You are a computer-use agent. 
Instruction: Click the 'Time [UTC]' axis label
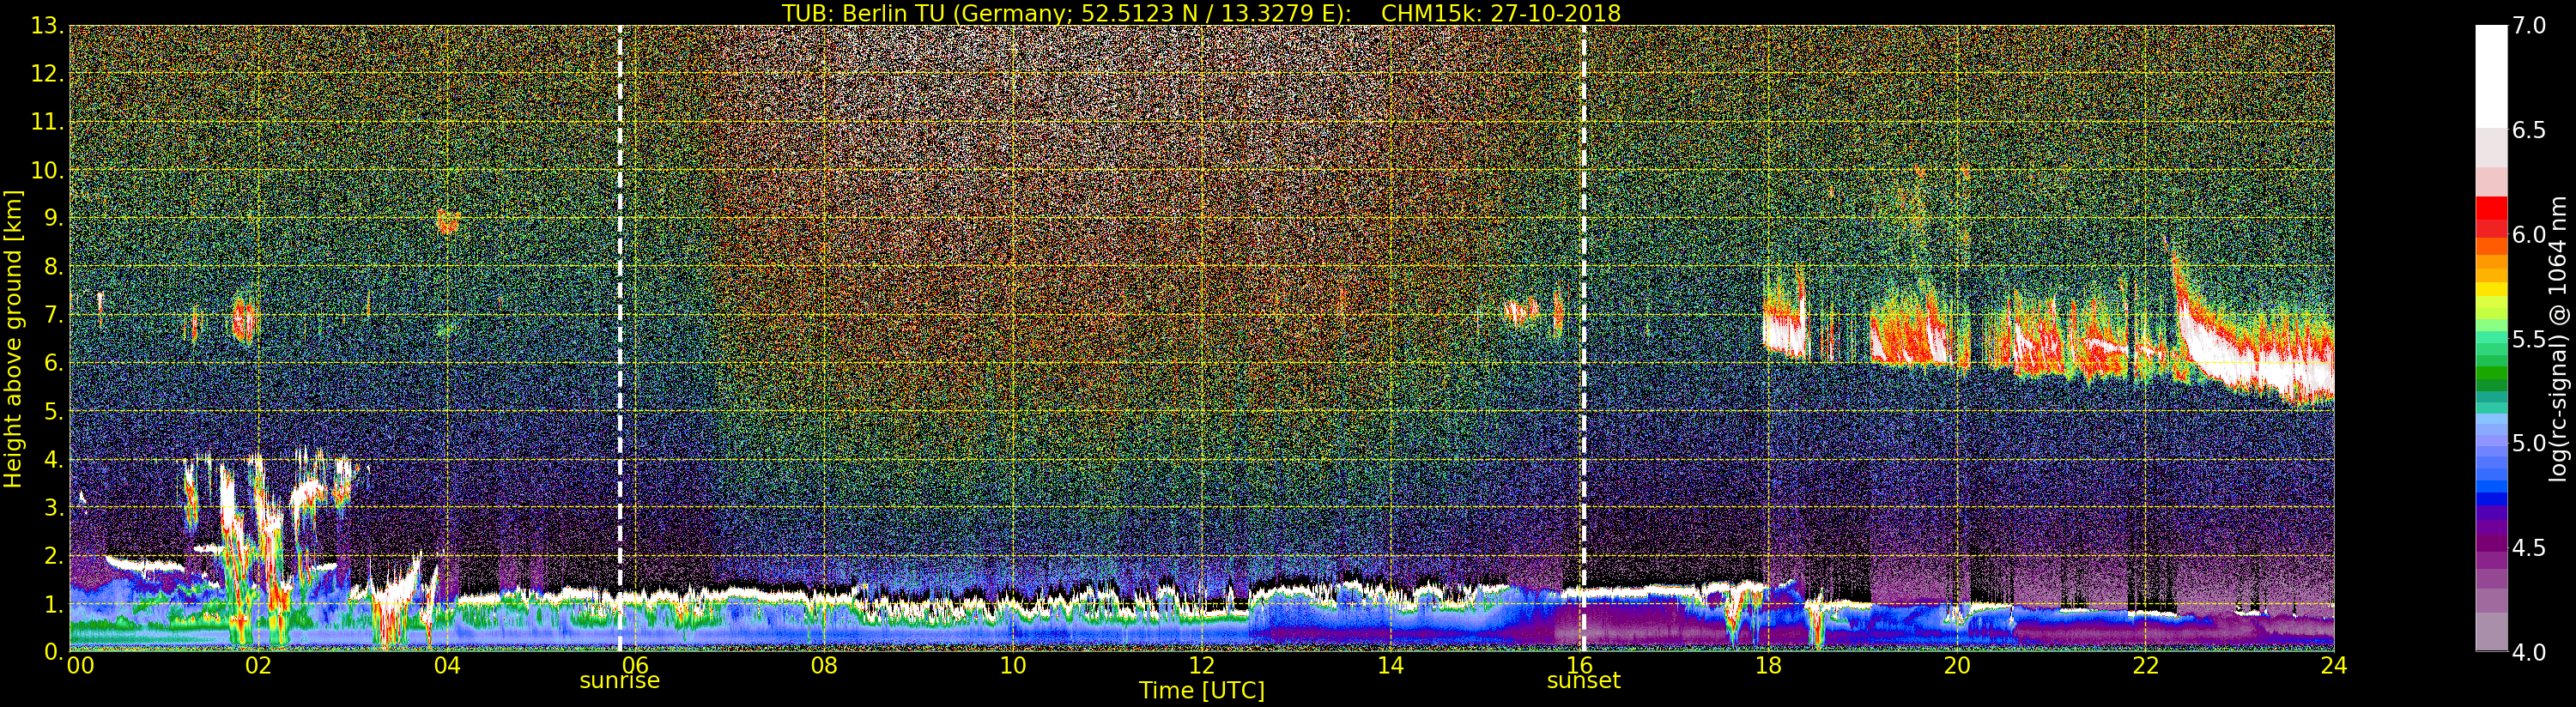tap(1202, 691)
